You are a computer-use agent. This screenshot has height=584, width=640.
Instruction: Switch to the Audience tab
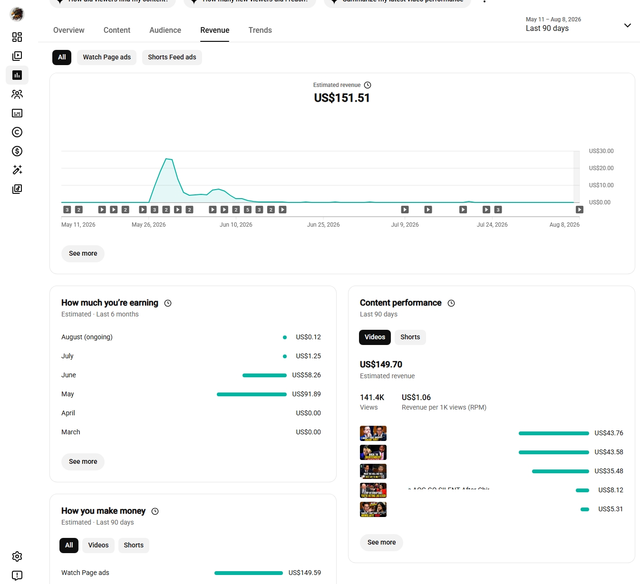pos(165,30)
